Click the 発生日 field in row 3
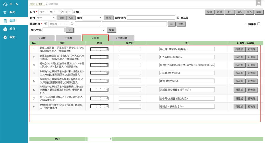Image resolution: width=265 pixels, height=143 pixels. coord(130,65)
